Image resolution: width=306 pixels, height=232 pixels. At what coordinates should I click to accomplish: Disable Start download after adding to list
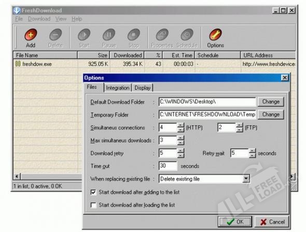click(x=93, y=193)
